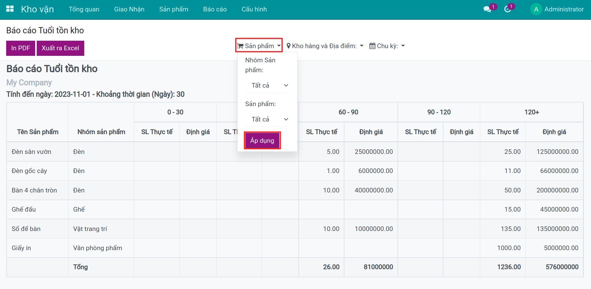Click the In PDF button

(21, 48)
